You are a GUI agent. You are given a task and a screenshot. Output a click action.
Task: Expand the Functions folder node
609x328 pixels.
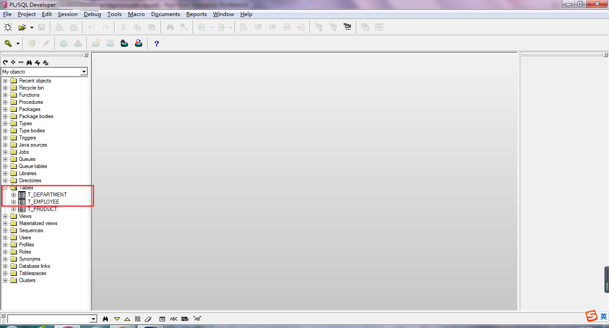click(5, 95)
